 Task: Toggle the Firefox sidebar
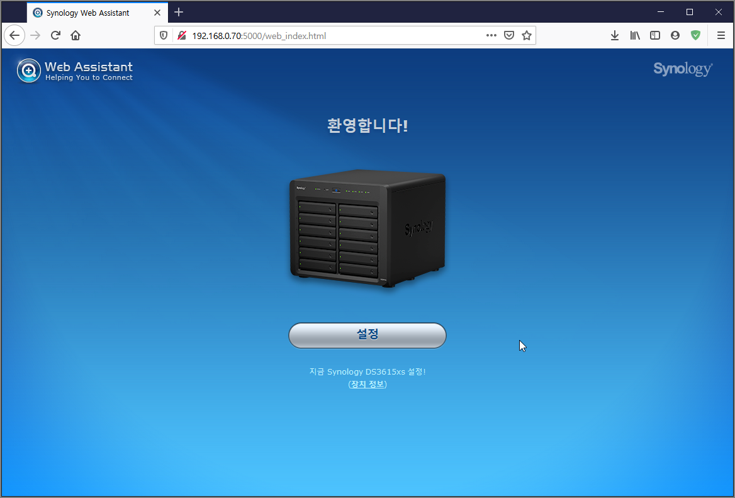click(655, 36)
